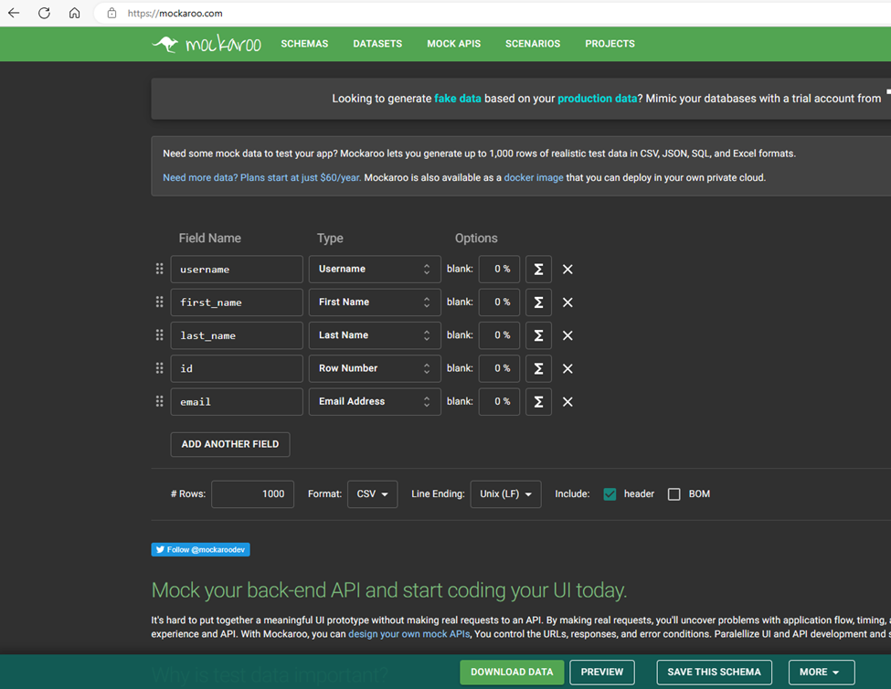Grab drag handle of username row
Image resolution: width=891 pixels, height=689 pixels.
pyautogui.click(x=159, y=269)
